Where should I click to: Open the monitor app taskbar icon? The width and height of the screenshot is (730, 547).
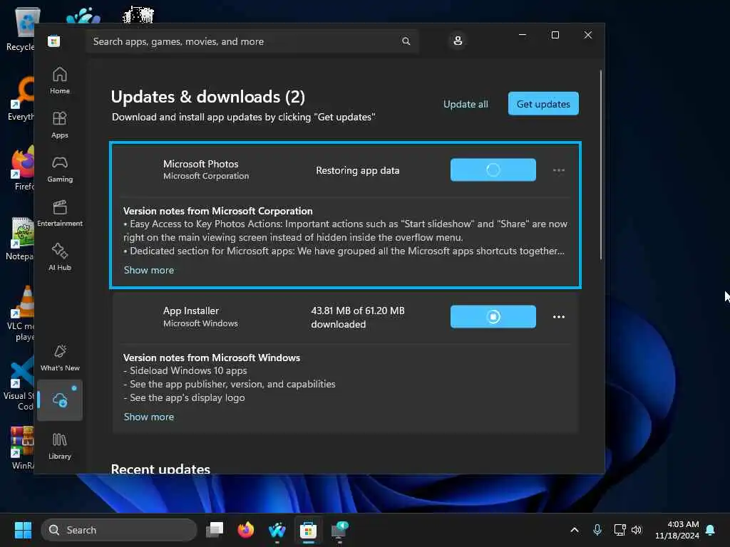[340, 530]
